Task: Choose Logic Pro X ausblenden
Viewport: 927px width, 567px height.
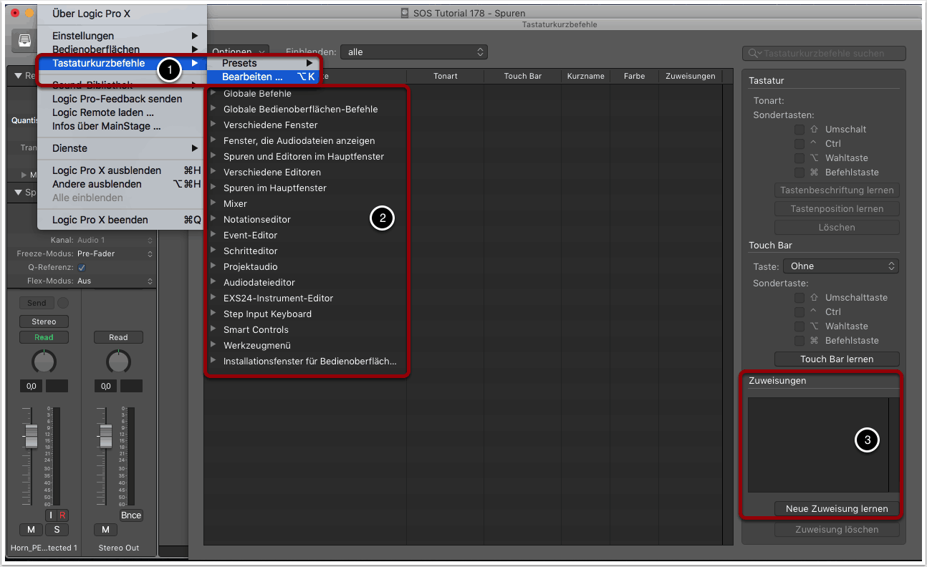Action: coord(123,170)
